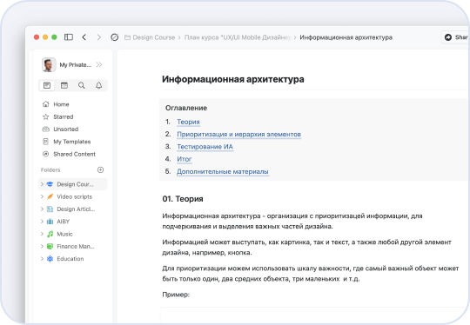Select the Design Course folder row
This screenshot has width=470, height=325.
pos(73,184)
